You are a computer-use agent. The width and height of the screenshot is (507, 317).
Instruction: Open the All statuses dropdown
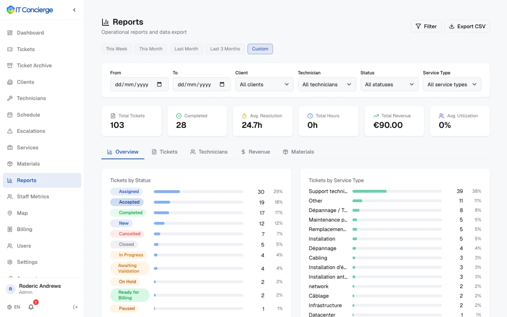[389, 84]
